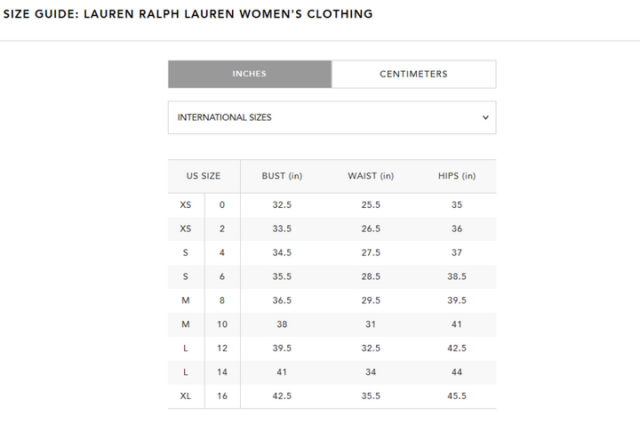Screen dimensions: 640x440
Task: Select the hips value 45.5
Action: click(x=457, y=396)
